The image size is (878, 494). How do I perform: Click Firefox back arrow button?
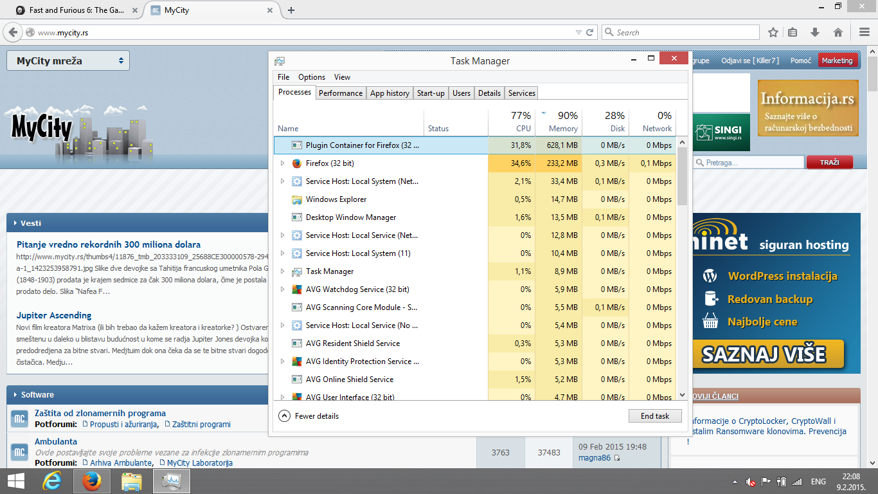point(12,32)
